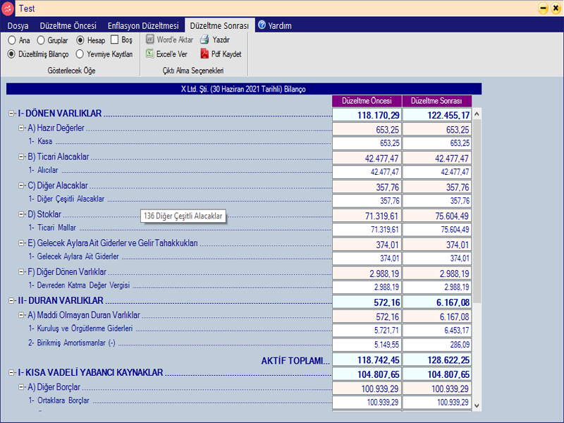Click the 122.455,17 value cell
The height and width of the screenshot is (423, 564).
click(436, 115)
